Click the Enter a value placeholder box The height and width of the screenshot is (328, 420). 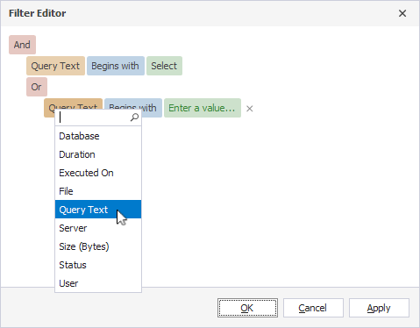click(x=203, y=108)
